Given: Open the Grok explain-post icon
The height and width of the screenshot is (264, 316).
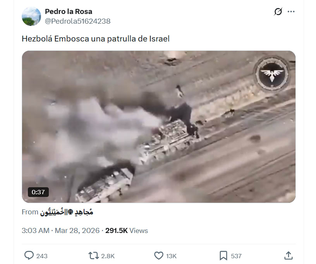Looking at the screenshot, I should [x=278, y=12].
